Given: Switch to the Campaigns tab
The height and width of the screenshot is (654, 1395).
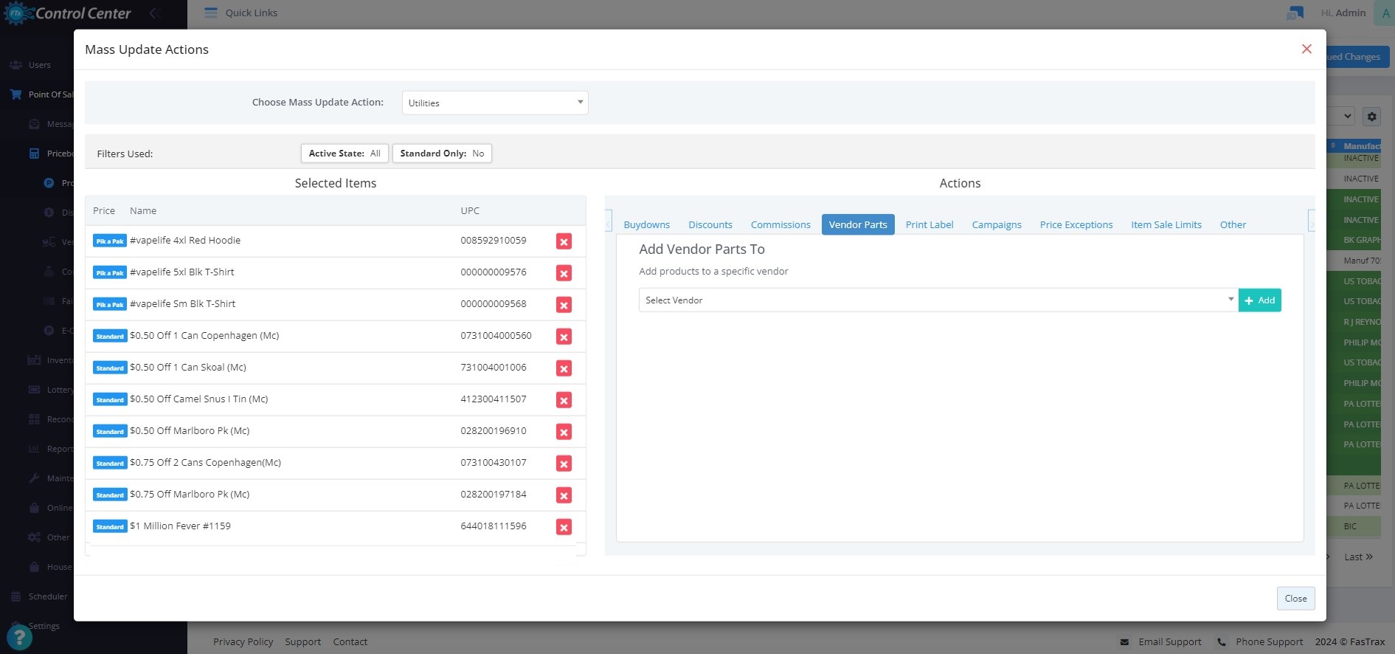Looking at the screenshot, I should click(x=996, y=224).
